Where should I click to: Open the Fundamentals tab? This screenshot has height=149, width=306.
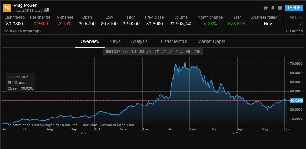(x=173, y=41)
